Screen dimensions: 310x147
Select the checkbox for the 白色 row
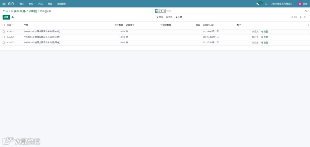tap(3, 32)
